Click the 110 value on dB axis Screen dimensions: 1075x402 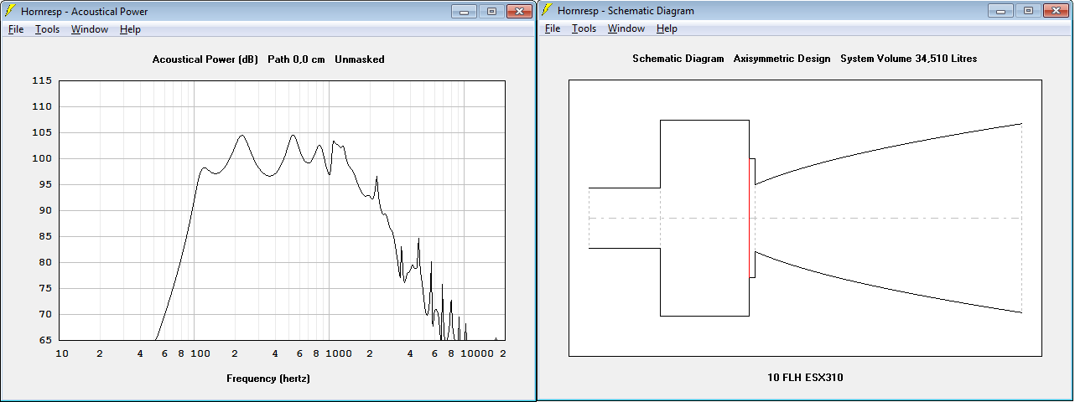tap(43, 106)
